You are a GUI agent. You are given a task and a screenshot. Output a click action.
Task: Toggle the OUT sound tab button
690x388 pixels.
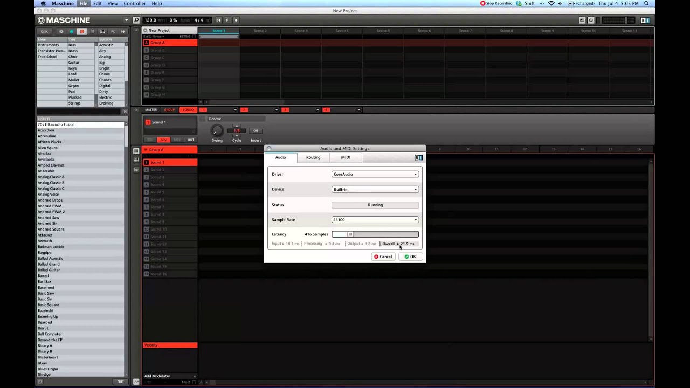click(191, 140)
